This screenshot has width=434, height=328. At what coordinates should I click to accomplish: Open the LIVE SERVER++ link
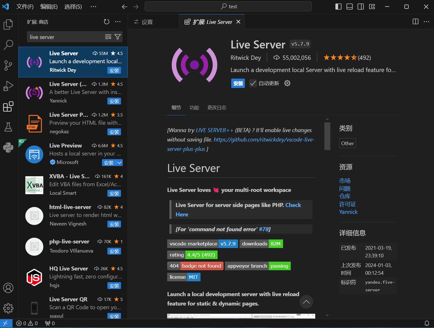click(x=215, y=130)
